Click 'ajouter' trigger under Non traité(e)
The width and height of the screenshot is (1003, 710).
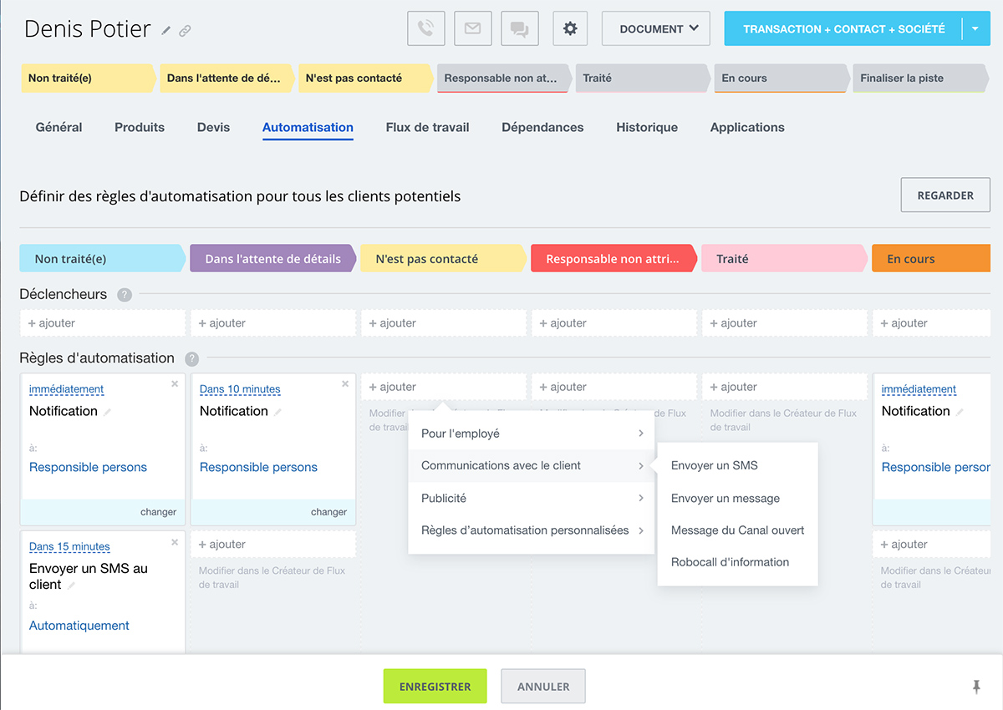click(102, 323)
